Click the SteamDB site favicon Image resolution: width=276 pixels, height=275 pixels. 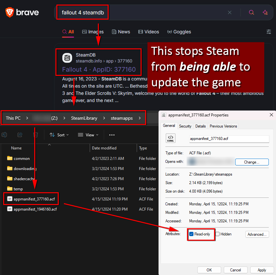click(x=67, y=58)
